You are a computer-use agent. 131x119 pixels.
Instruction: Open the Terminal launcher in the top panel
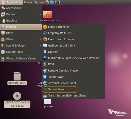[x=57, y=3]
